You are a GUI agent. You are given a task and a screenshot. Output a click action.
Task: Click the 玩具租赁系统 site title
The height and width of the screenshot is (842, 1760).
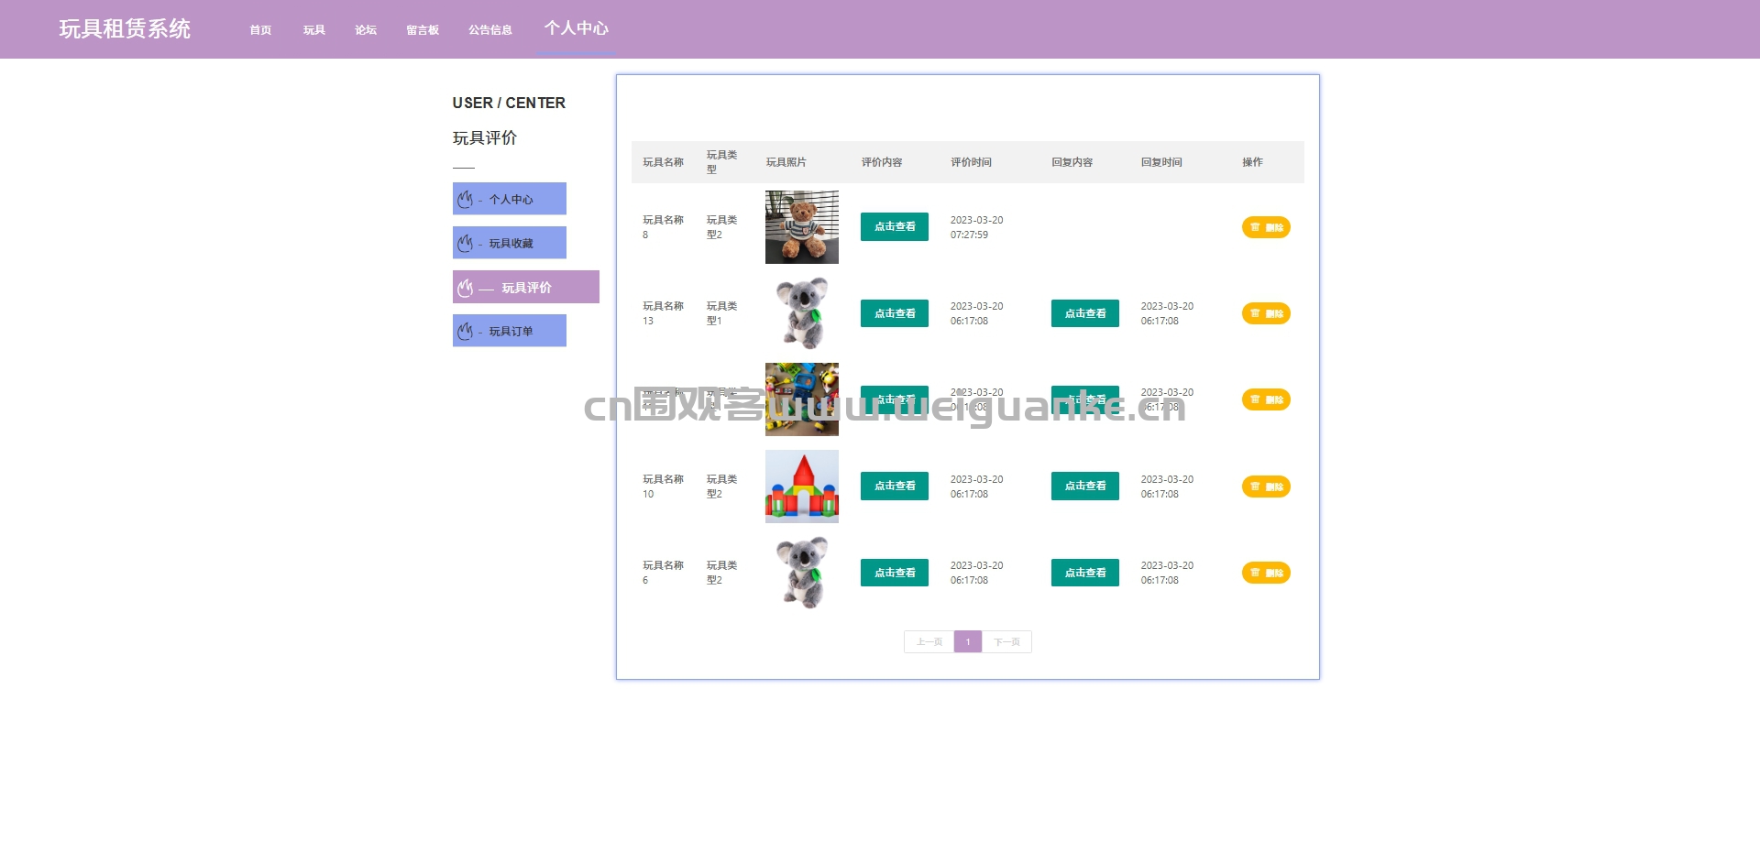tap(125, 29)
